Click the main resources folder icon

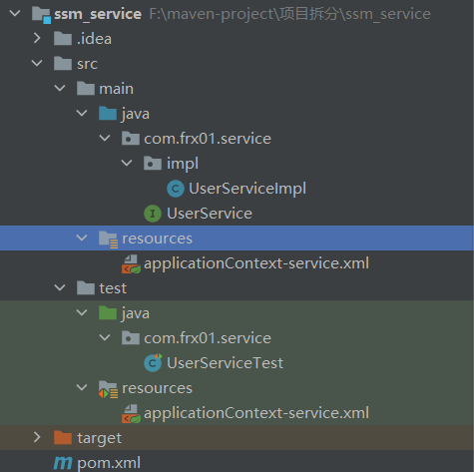109,239
